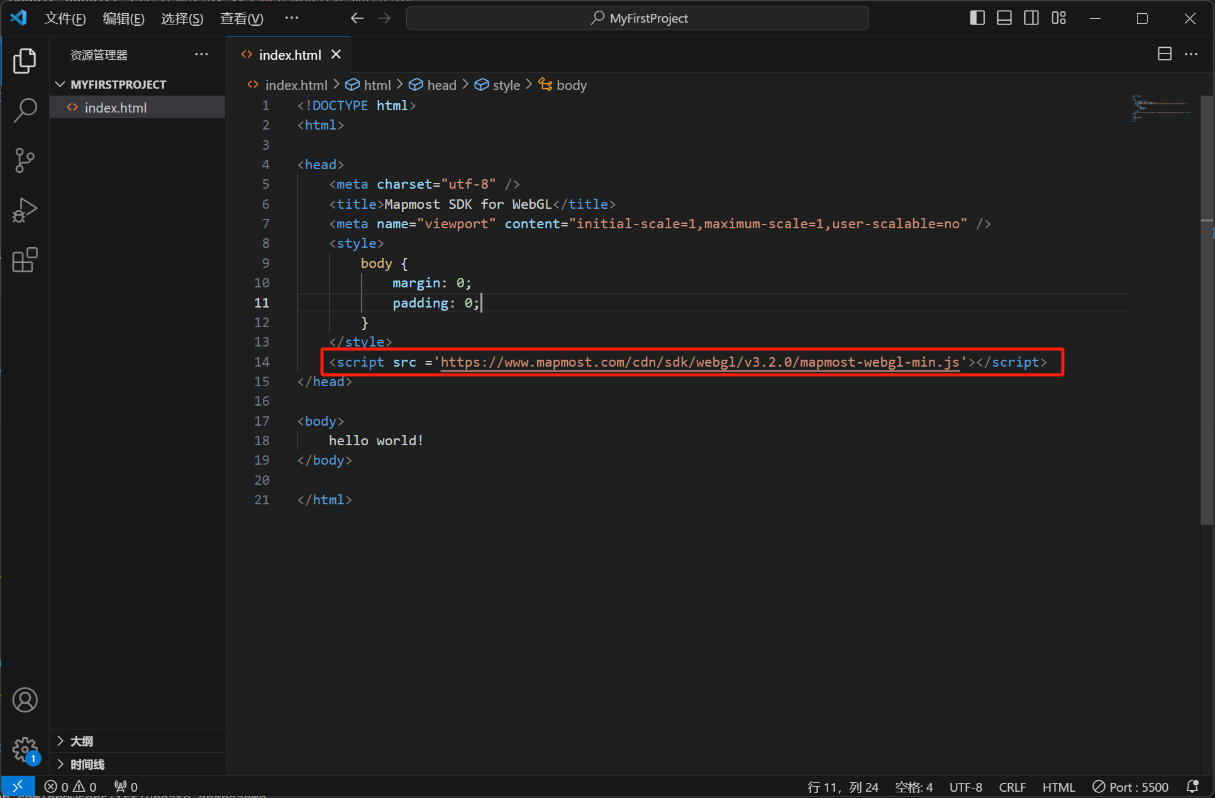This screenshot has height=798, width=1215.
Task: Click breadcrumb item style
Action: 497,85
